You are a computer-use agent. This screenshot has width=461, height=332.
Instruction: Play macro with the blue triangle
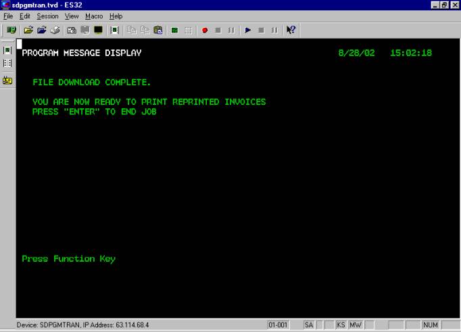point(248,30)
